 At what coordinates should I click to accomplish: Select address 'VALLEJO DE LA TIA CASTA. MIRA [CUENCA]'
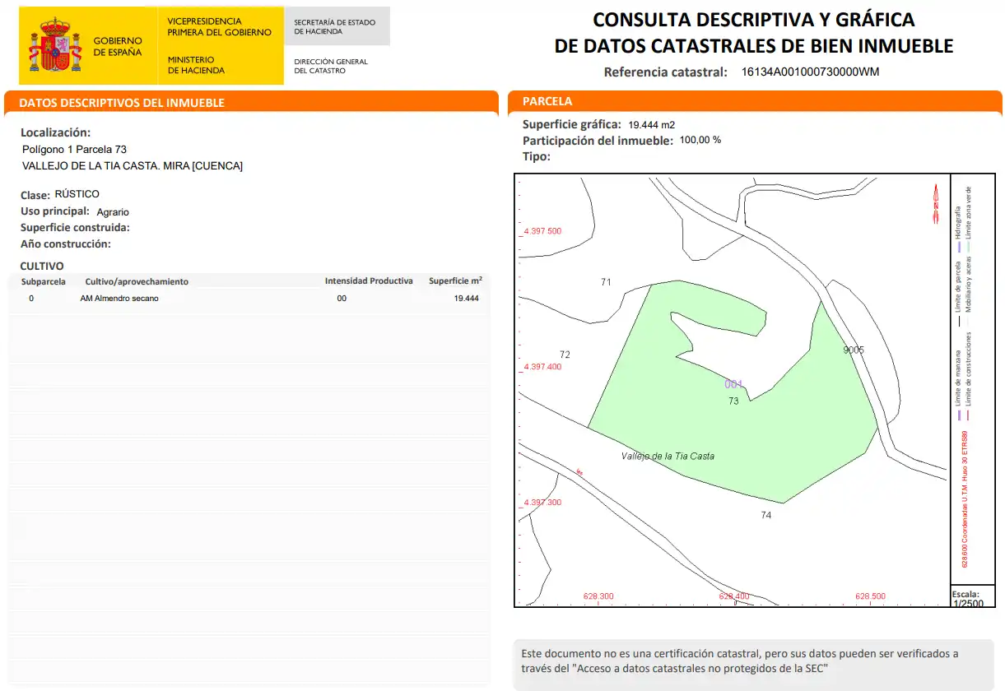(133, 166)
